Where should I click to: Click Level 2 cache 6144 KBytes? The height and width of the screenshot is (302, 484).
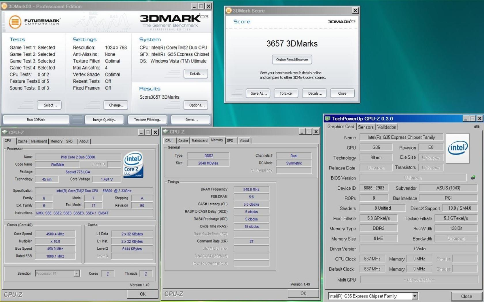[x=132, y=249]
